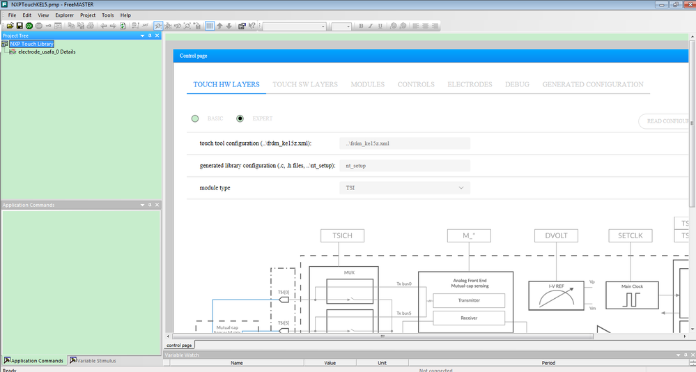Click the second color palette icon
This screenshot has height=372, width=696.
(403, 26)
